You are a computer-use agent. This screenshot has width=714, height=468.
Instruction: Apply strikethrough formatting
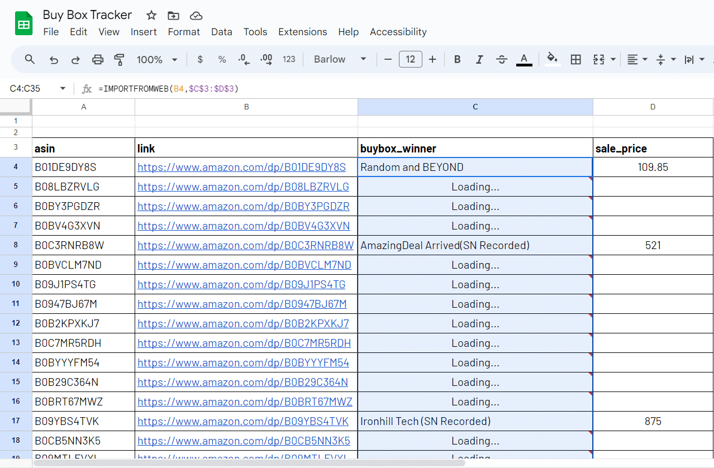pos(501,59)
